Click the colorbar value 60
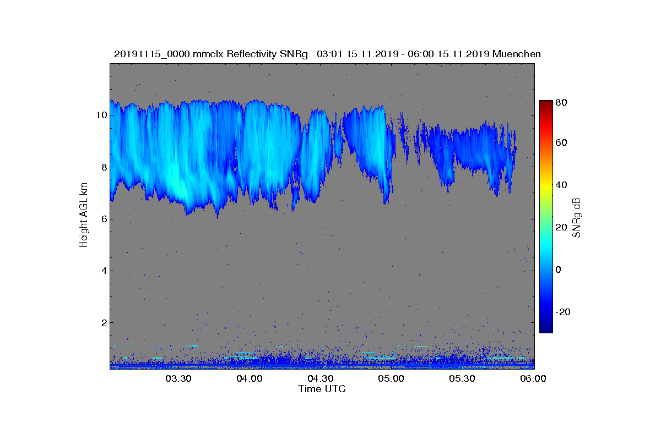This screenshot has width=661, height=440. (x=562, y=143)
